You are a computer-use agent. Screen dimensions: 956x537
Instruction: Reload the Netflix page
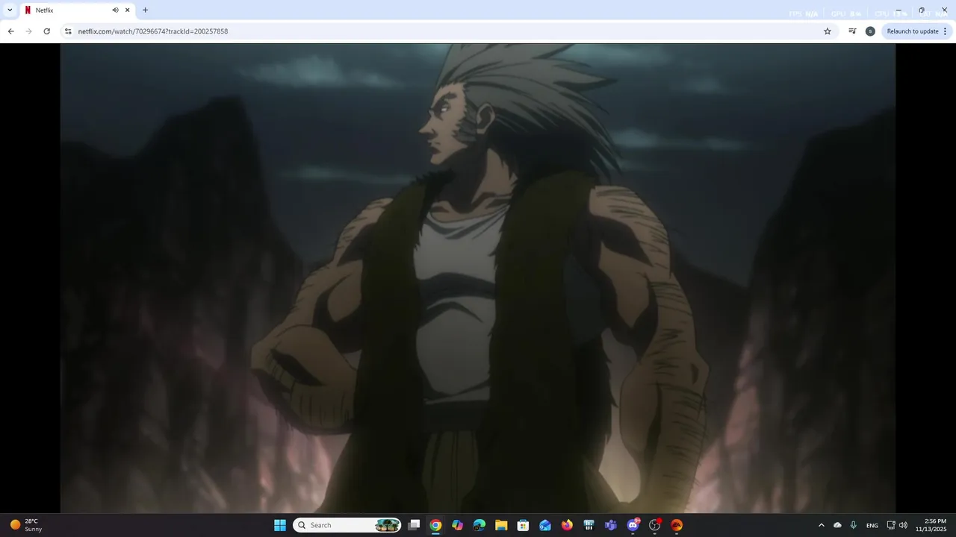(46, 31)
